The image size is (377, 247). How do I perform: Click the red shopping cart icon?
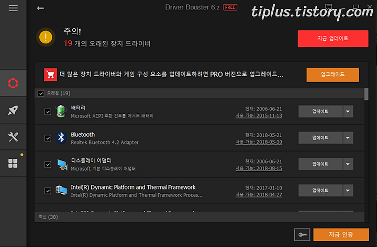pos(50,75)
